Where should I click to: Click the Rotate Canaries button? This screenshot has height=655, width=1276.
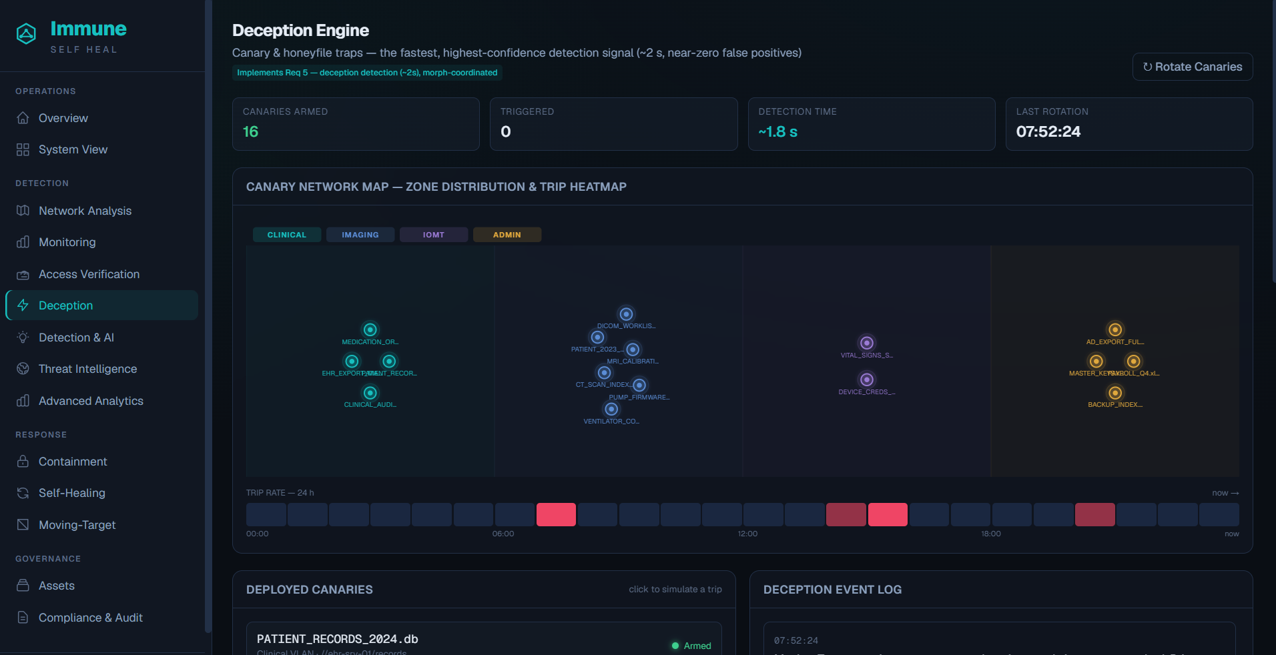[x=1193, y=67]
